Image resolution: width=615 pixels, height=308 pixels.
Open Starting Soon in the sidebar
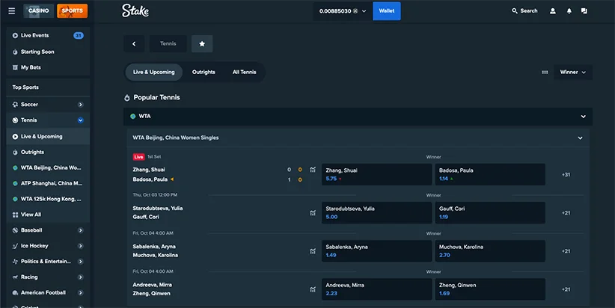pos(48,52)
